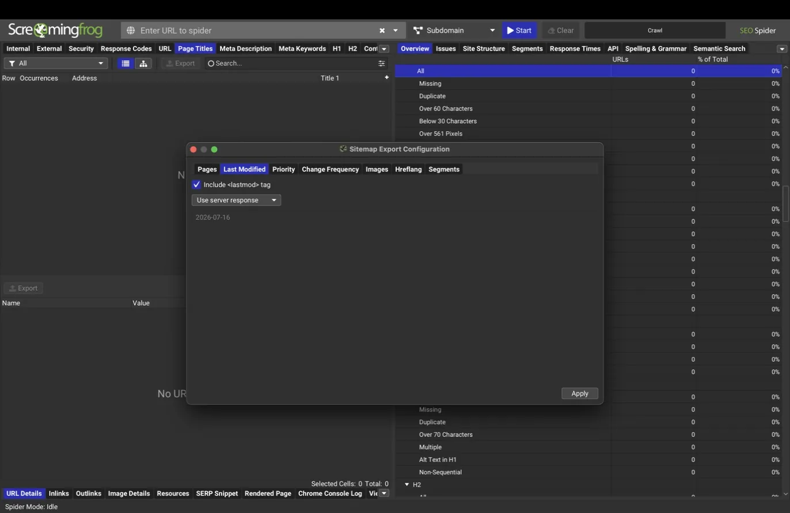Open Images tab in sitemap dialog
The width and height of the screenshot is (790, 513).
tap(377, 169)
